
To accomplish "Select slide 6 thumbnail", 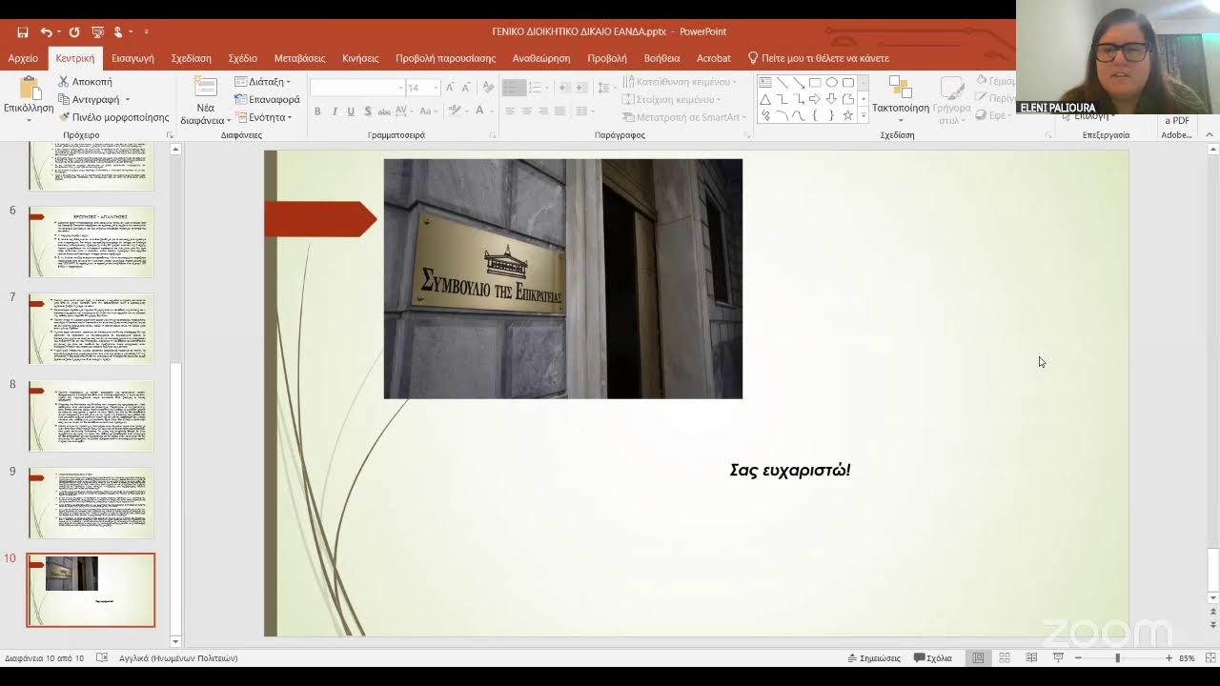I will point(91,242).
